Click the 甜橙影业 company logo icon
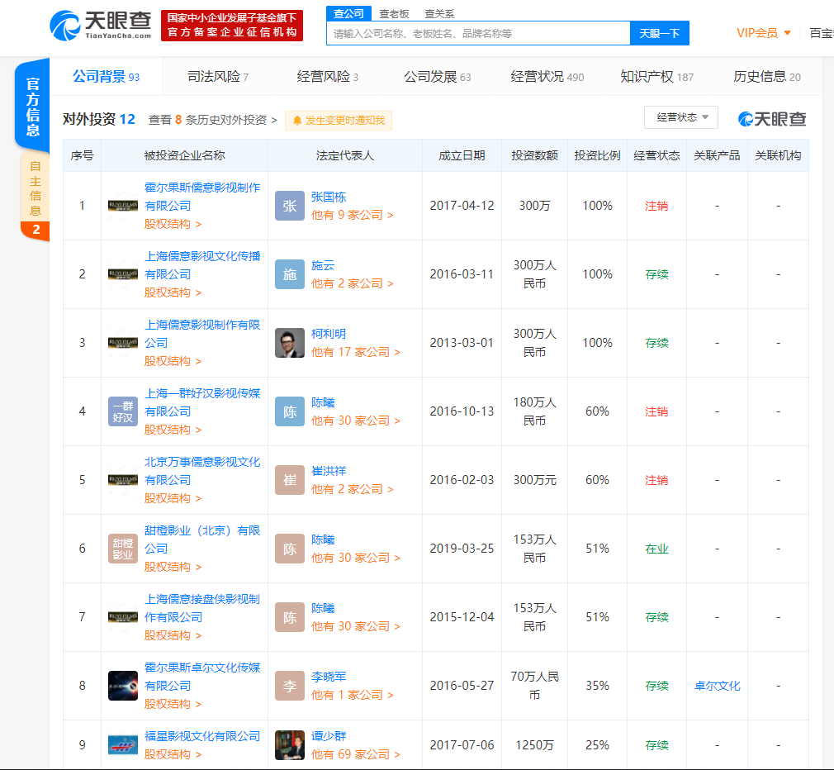 point(123,549)
